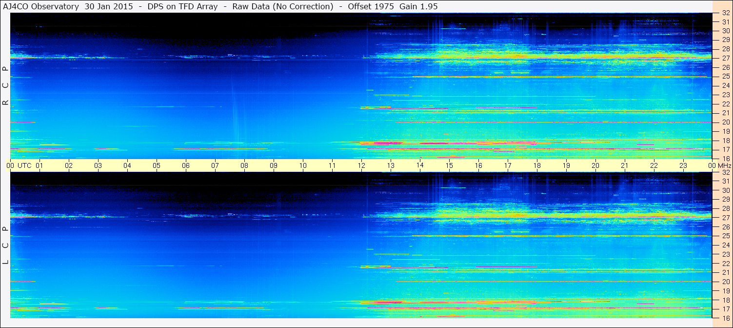Pick the 13 hour mark on the UTC axis
The height and width of the screenshot is (328, 733).
click(x=391, y=165)
